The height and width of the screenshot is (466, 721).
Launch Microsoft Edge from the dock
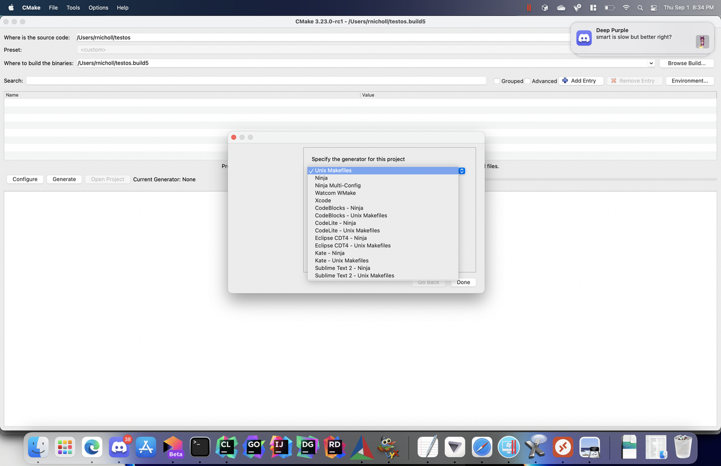click(x=92, y=447)
